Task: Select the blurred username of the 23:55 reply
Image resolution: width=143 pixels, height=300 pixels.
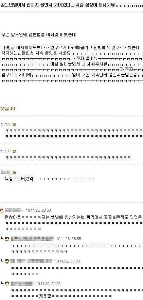Action: pos(32,239)
